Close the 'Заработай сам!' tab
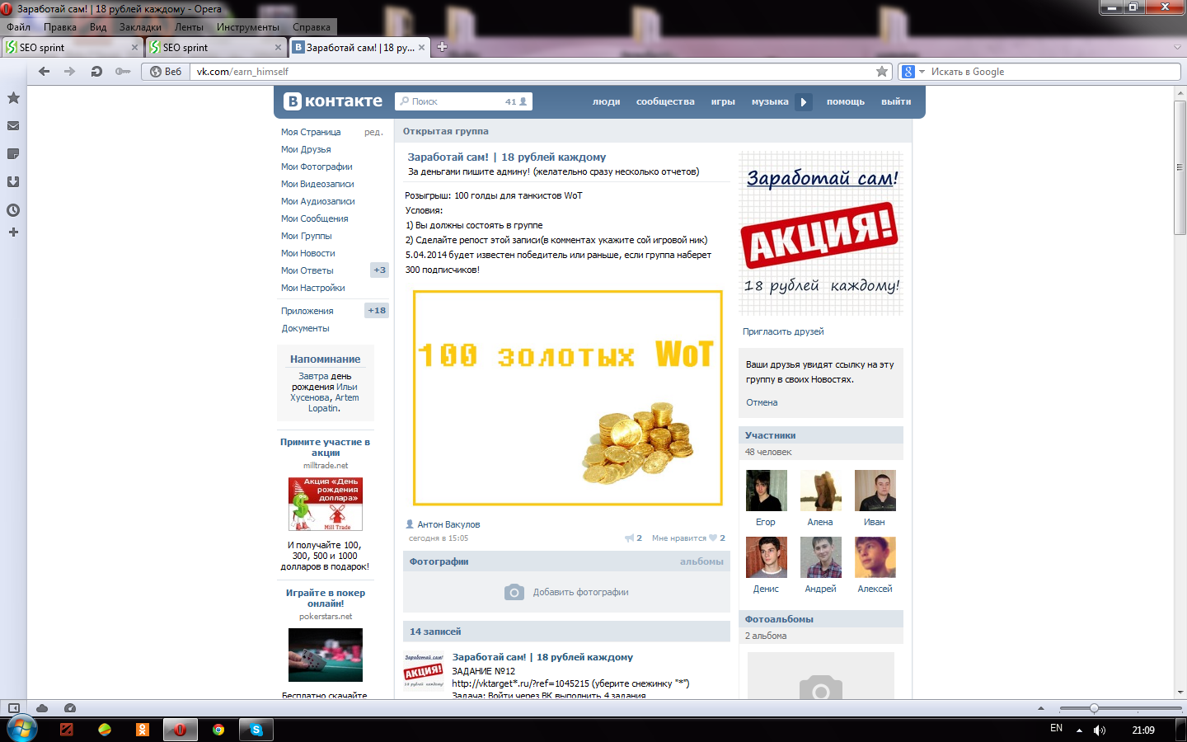This screenshot has height=742, width=1187. click(x=422, y=48)
